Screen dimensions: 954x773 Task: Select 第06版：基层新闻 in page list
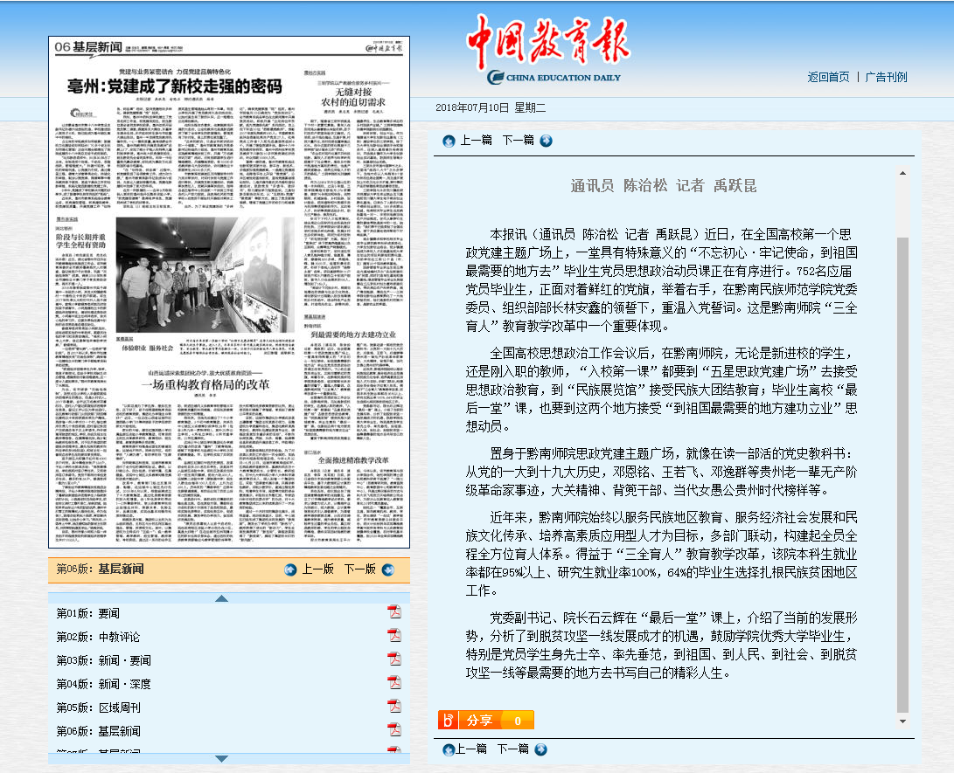(x=98, y=731)
